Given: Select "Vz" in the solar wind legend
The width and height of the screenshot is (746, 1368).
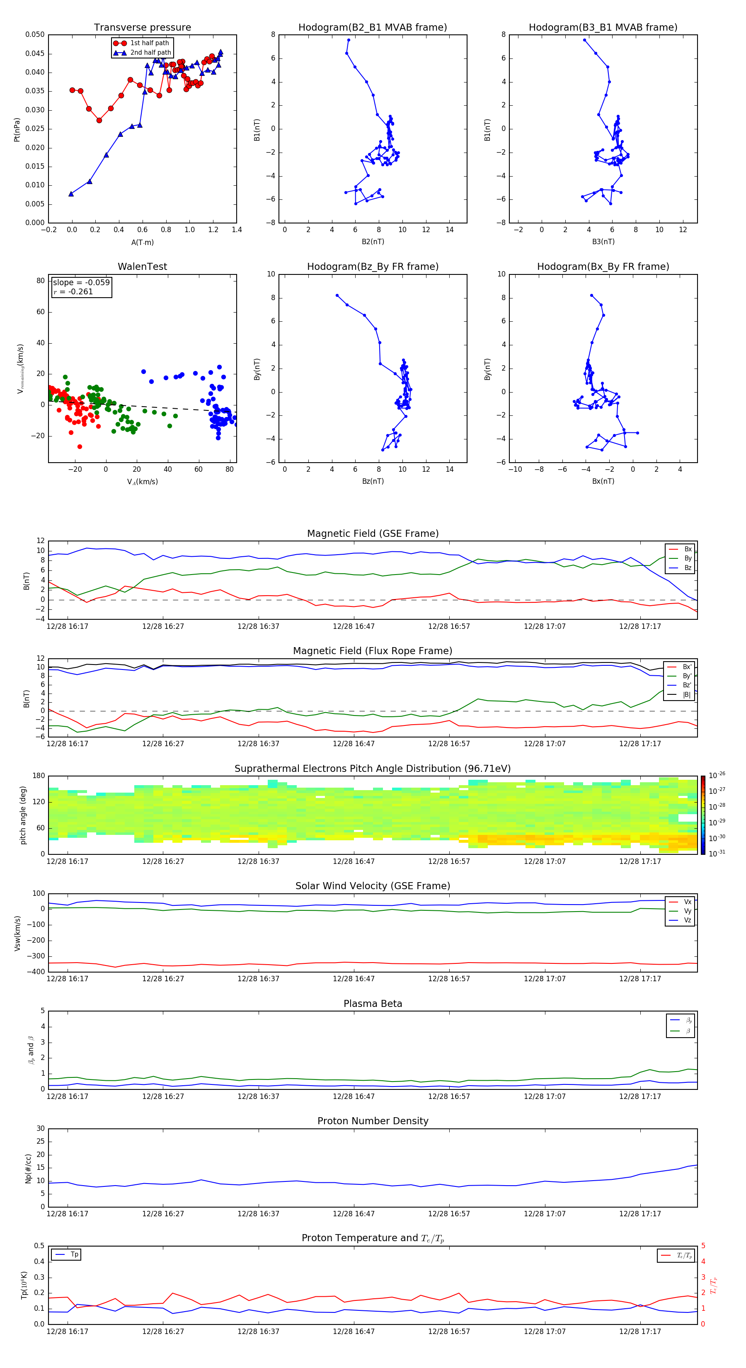Looking at the screenshot, I should (x=681, y=920).
